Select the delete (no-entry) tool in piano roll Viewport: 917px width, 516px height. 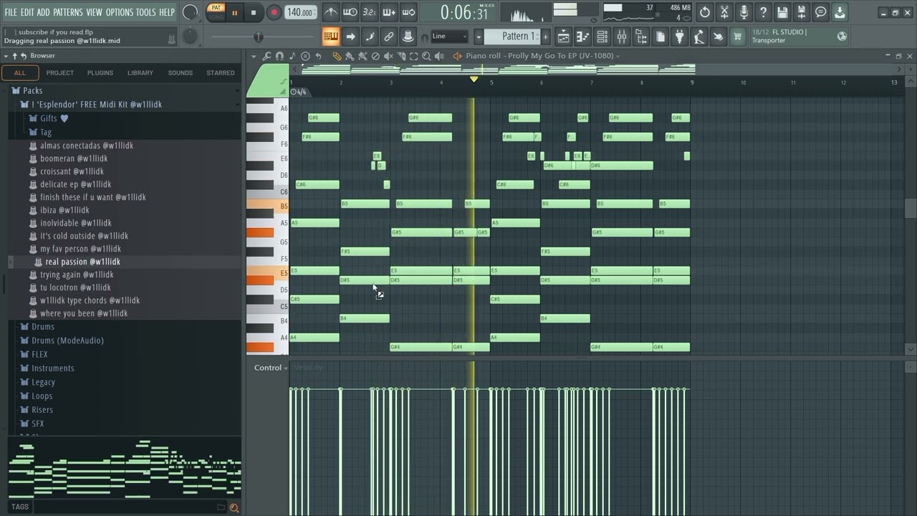point(375,56)
